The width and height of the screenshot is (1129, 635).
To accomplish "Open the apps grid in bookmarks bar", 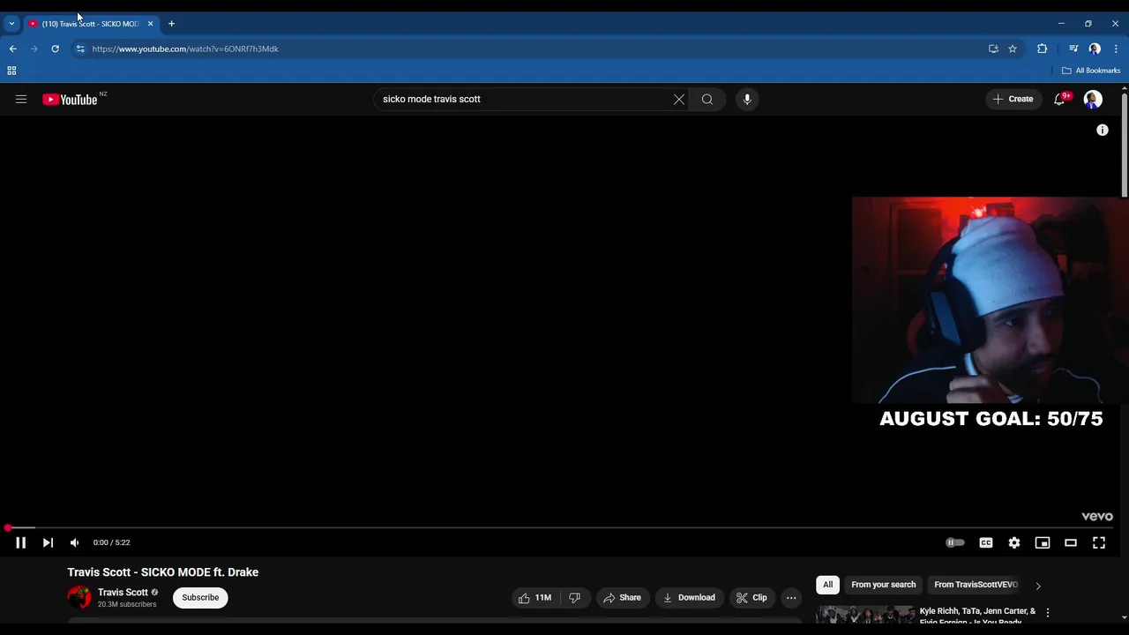I will coord(11,71).
